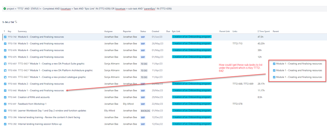Click the task type icon for TTT2-742
327x126 pixels.
click(5, 37)
